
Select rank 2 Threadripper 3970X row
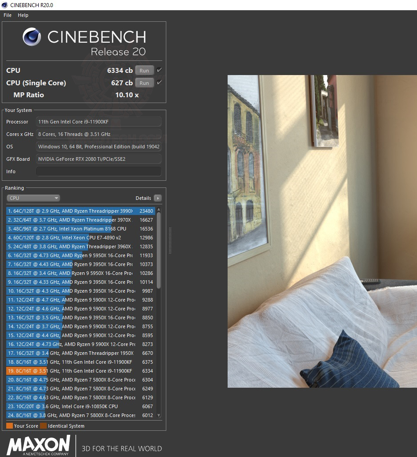80,220
